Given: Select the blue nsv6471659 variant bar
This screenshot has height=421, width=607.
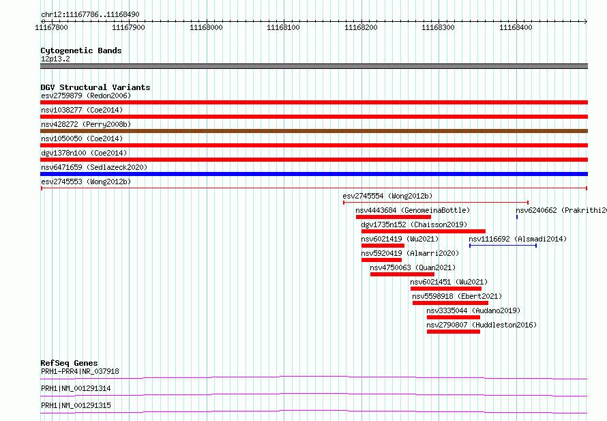Looking at the screenshot, I should click(x=314, y=174).
